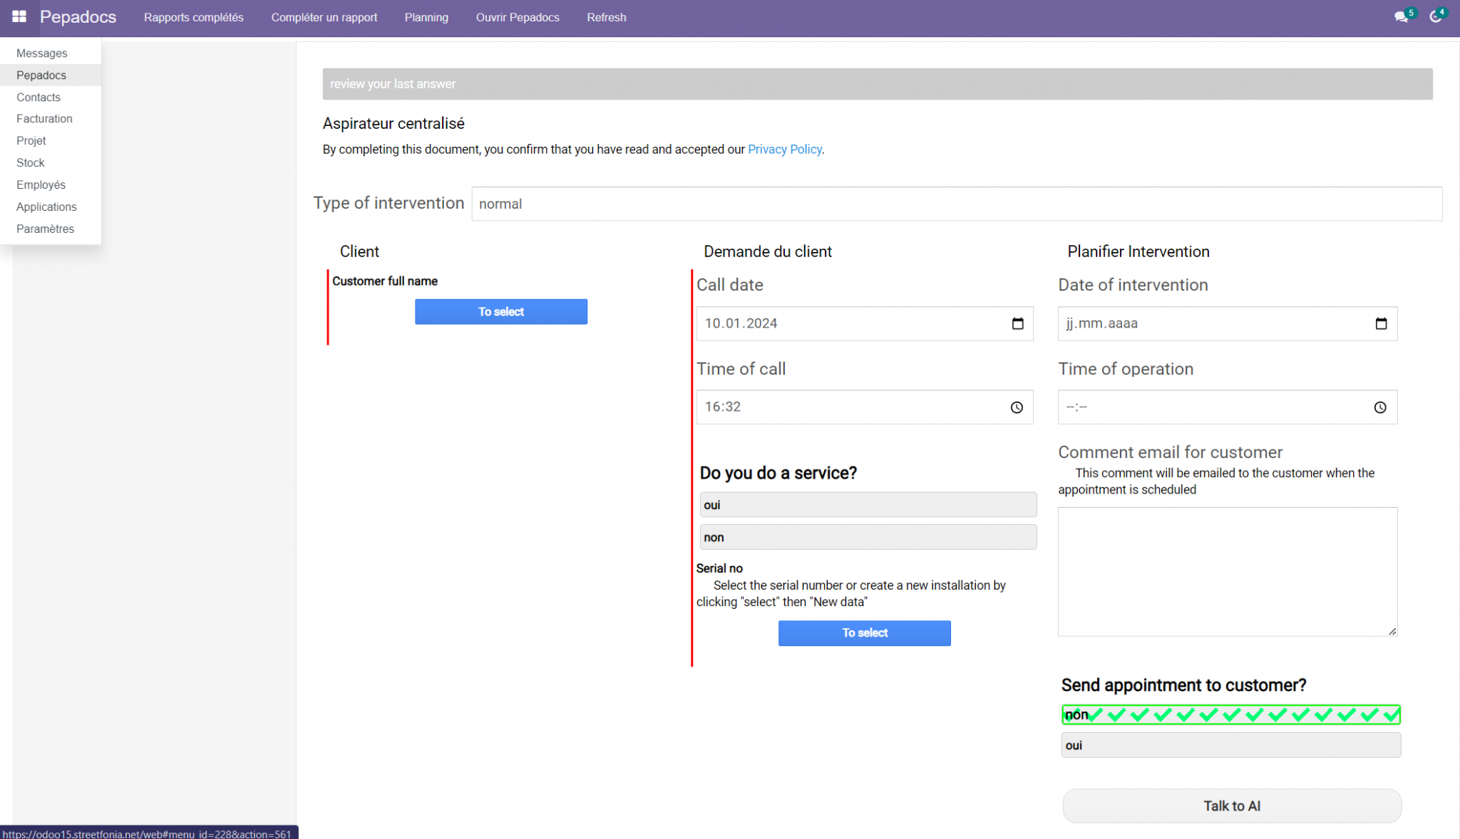
Task: Open the Type of intervention field
Action: coord(956,204)
